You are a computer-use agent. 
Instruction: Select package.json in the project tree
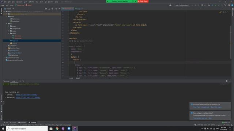click(x=14, y=51)
